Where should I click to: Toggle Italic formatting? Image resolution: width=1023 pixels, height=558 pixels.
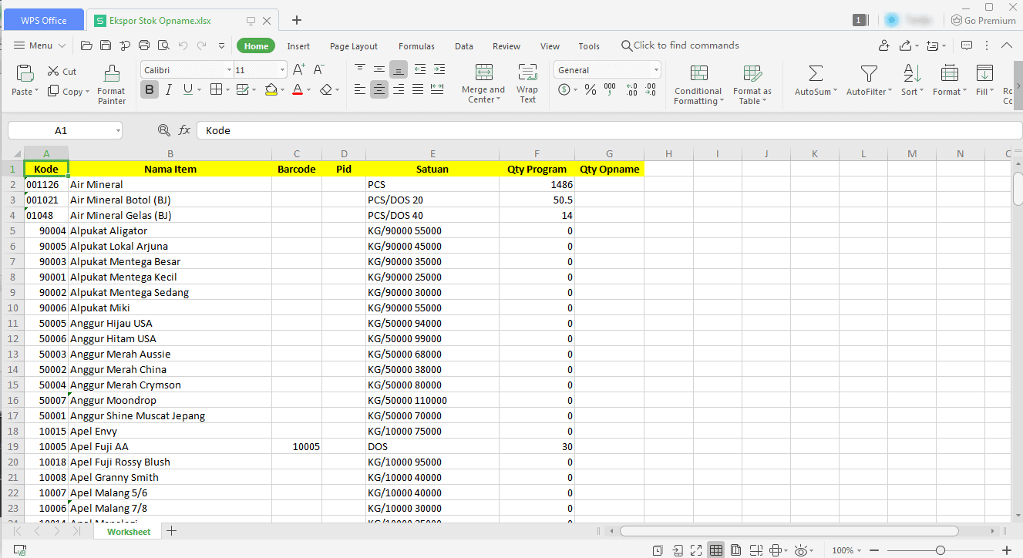click(169, 90)
